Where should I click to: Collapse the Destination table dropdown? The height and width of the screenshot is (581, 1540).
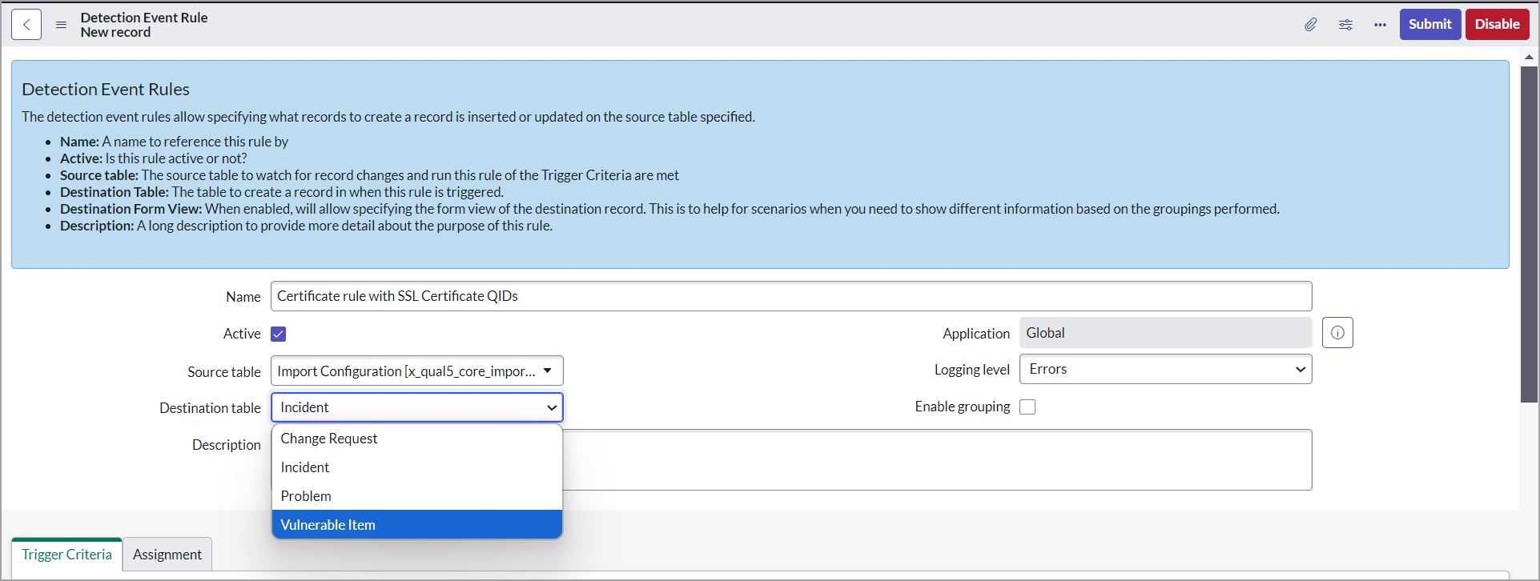click(416, 407)
